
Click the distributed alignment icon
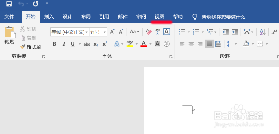click(218, 44)
